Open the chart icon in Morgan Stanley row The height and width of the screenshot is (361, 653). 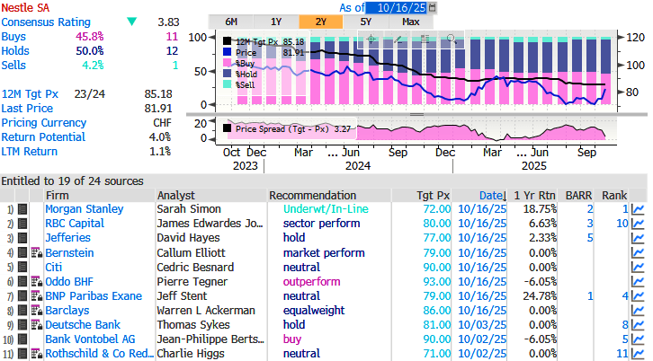click(638, 209)
